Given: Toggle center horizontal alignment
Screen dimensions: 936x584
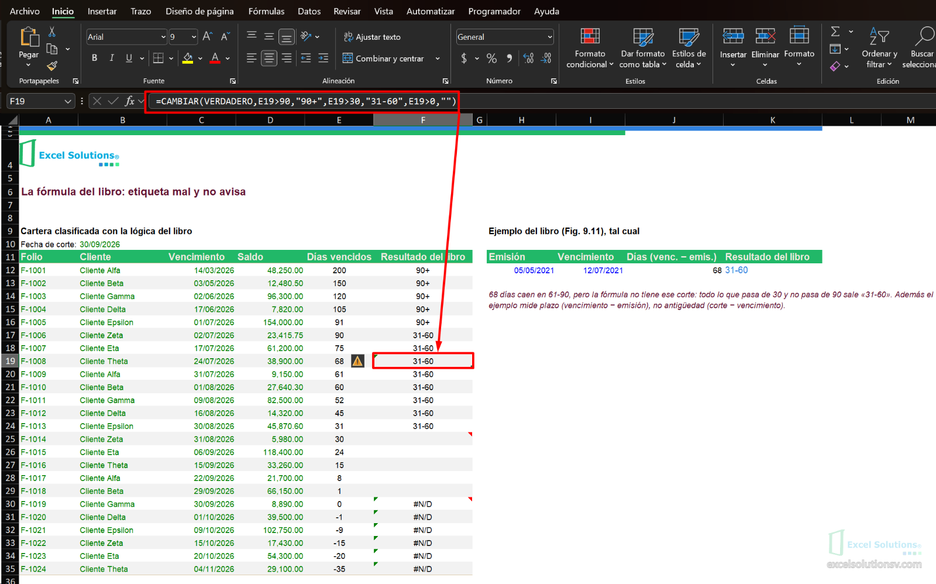Looking at the screenshot, I should point(269,58).
